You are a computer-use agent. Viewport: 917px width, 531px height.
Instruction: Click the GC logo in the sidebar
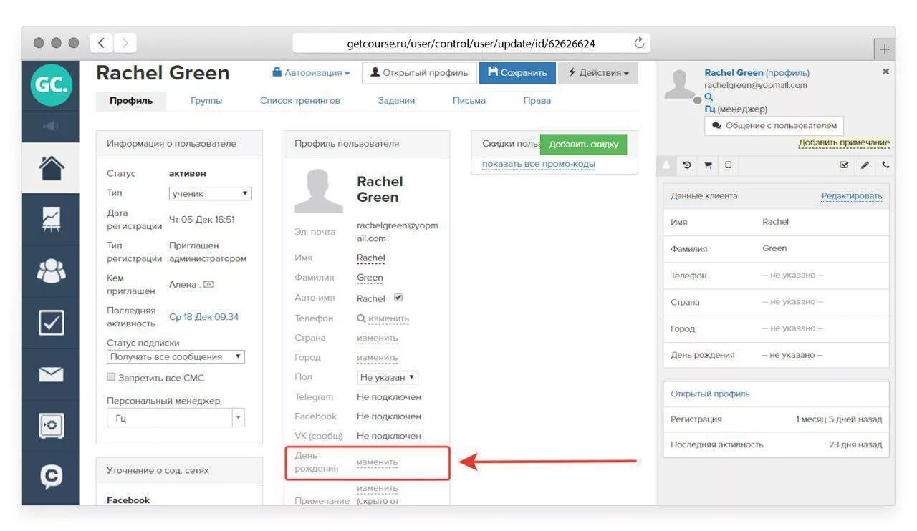click(51, 86)
